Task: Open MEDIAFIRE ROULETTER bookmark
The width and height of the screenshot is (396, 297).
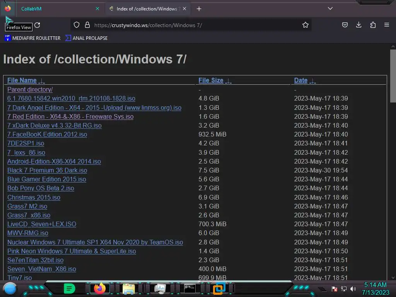Action: (33, 38)
